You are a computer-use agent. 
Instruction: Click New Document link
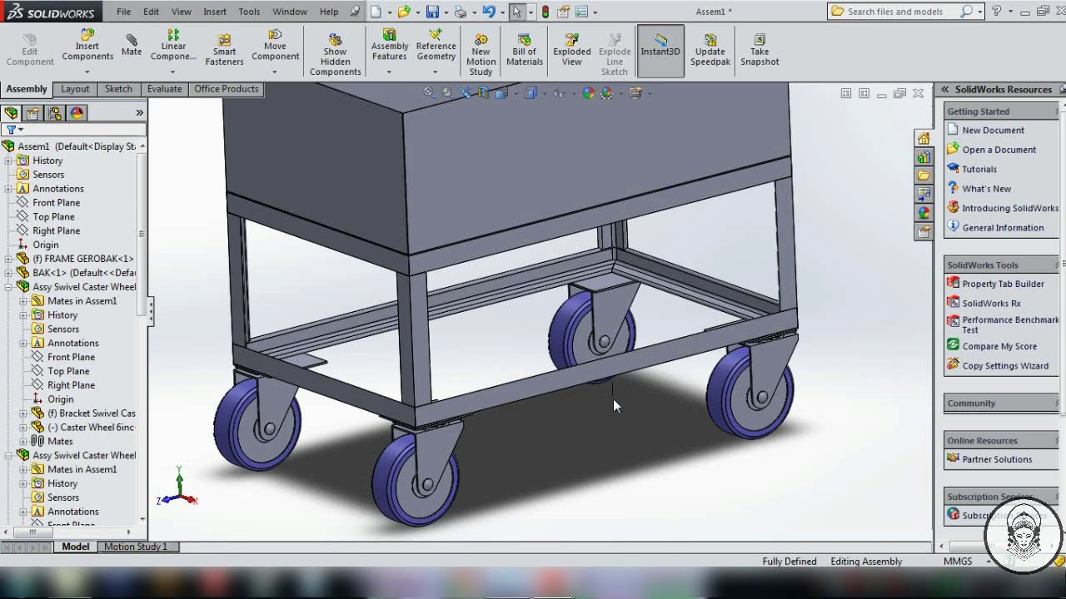click(x=993, y=131)
